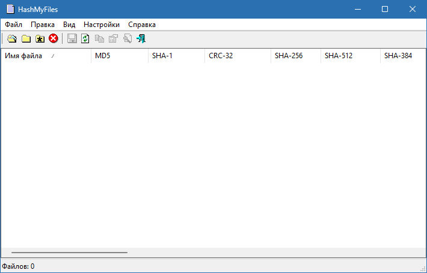This screenshot has width=427, height=273.
Task: Maximize the HashMyFiles window
Action: tap(385, 9)
